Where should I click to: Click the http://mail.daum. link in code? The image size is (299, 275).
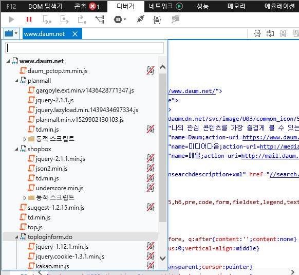pos(270,156)
